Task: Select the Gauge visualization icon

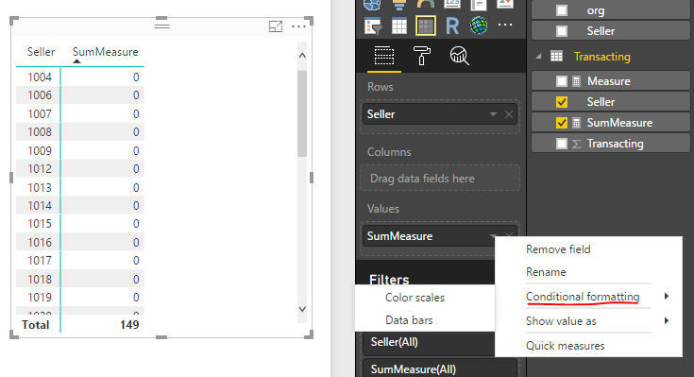Action: [425, 4]
